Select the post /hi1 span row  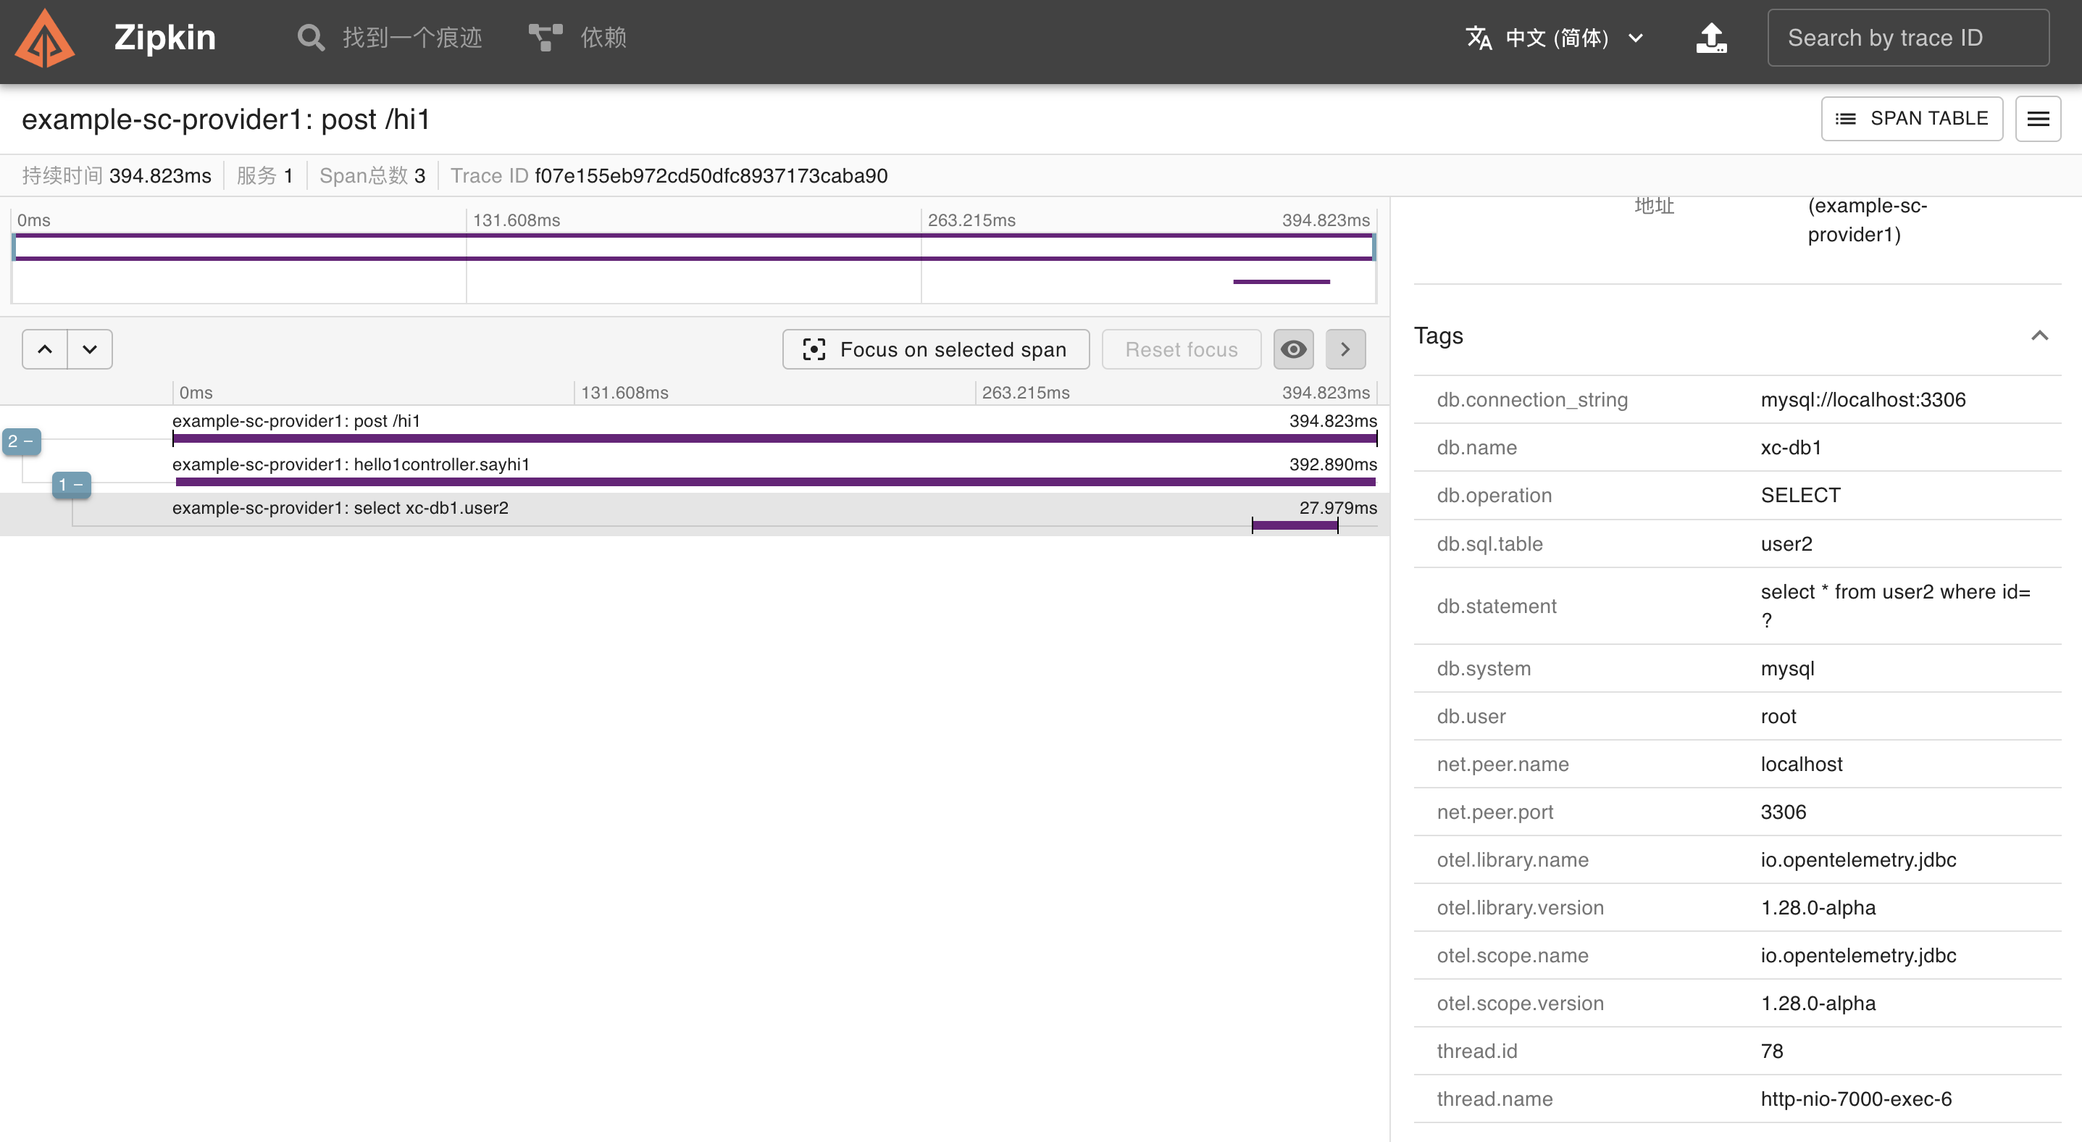click(x=694, y=427)
